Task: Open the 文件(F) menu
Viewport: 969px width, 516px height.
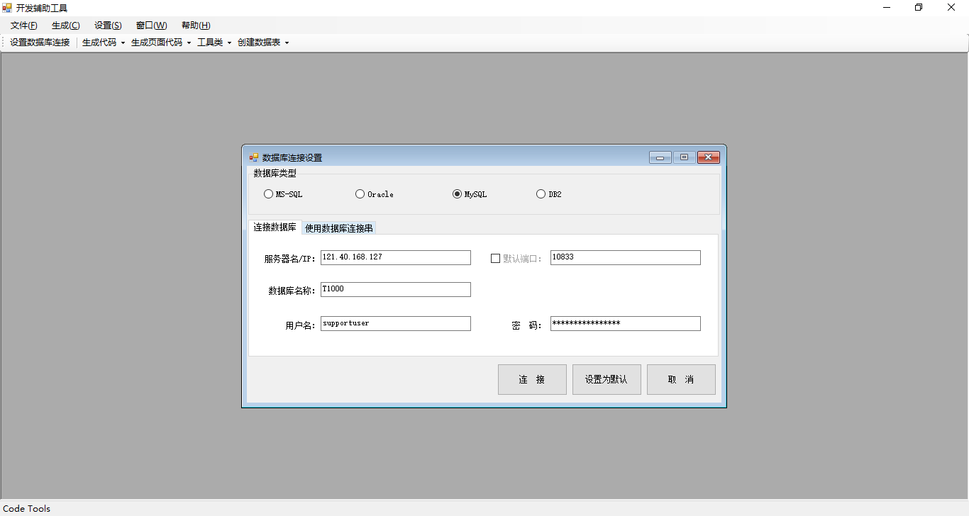Action: (24, 26)
